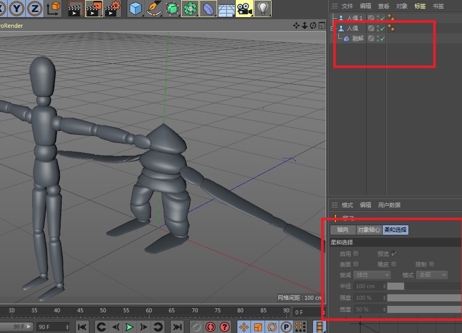Open the Objects menu 对象
The image size is (462, 333).
(401, 6)
